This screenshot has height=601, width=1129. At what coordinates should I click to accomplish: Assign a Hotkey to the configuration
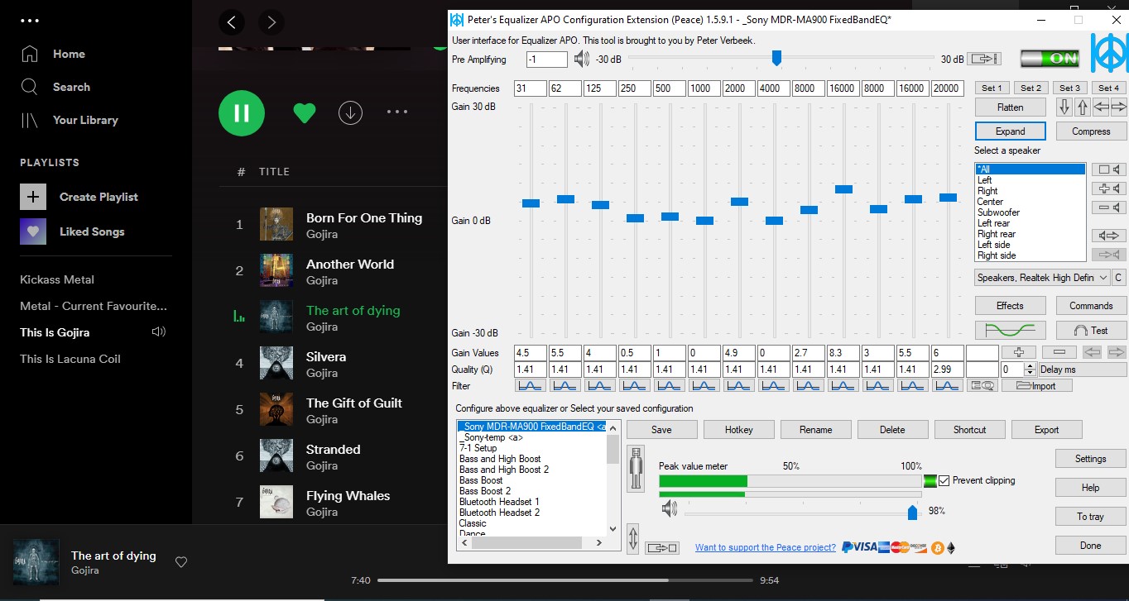tap(738, 430)
